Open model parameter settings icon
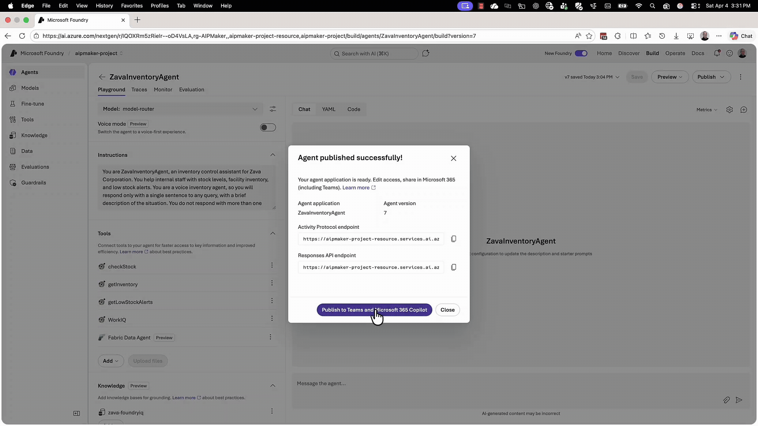Image resolution: width=758 pixels, height=426 pixels. pos(273,109)
